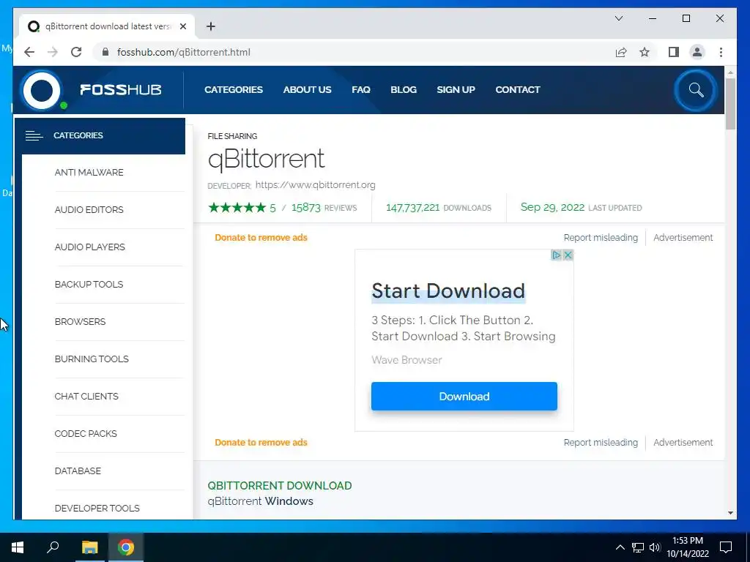
Task: Click the Wave Browser ad text
Action: (406, 360)
